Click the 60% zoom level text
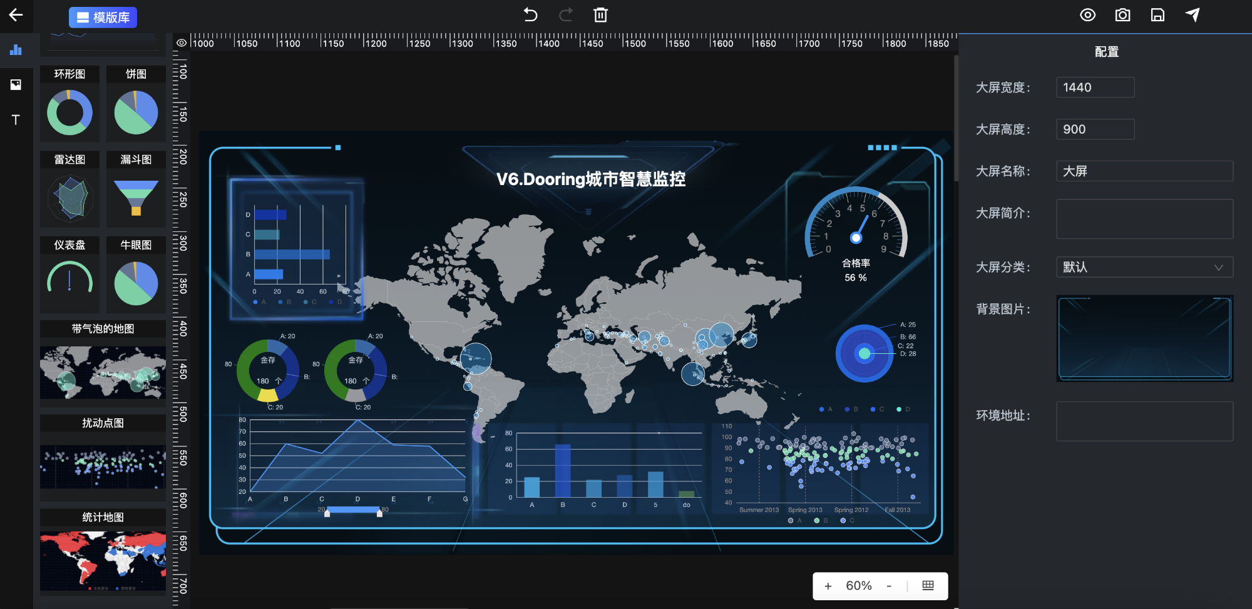The image size is (1252, 609). click(x=858, y=586)
